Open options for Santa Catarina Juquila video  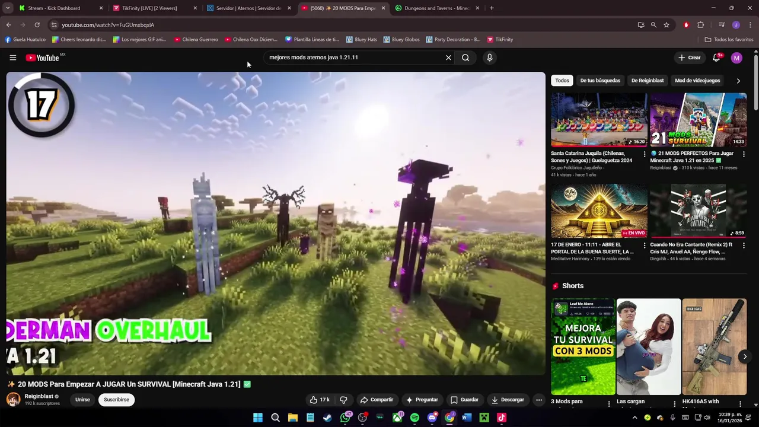[645, 154]
